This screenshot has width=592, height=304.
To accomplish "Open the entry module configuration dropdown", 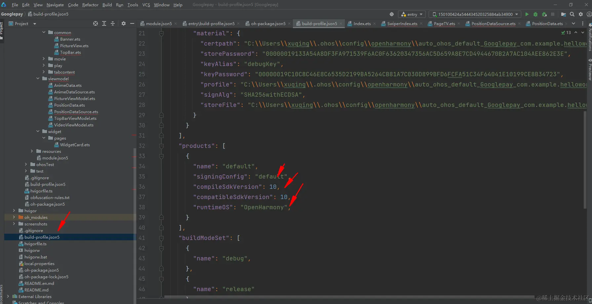I will (412, 14).
